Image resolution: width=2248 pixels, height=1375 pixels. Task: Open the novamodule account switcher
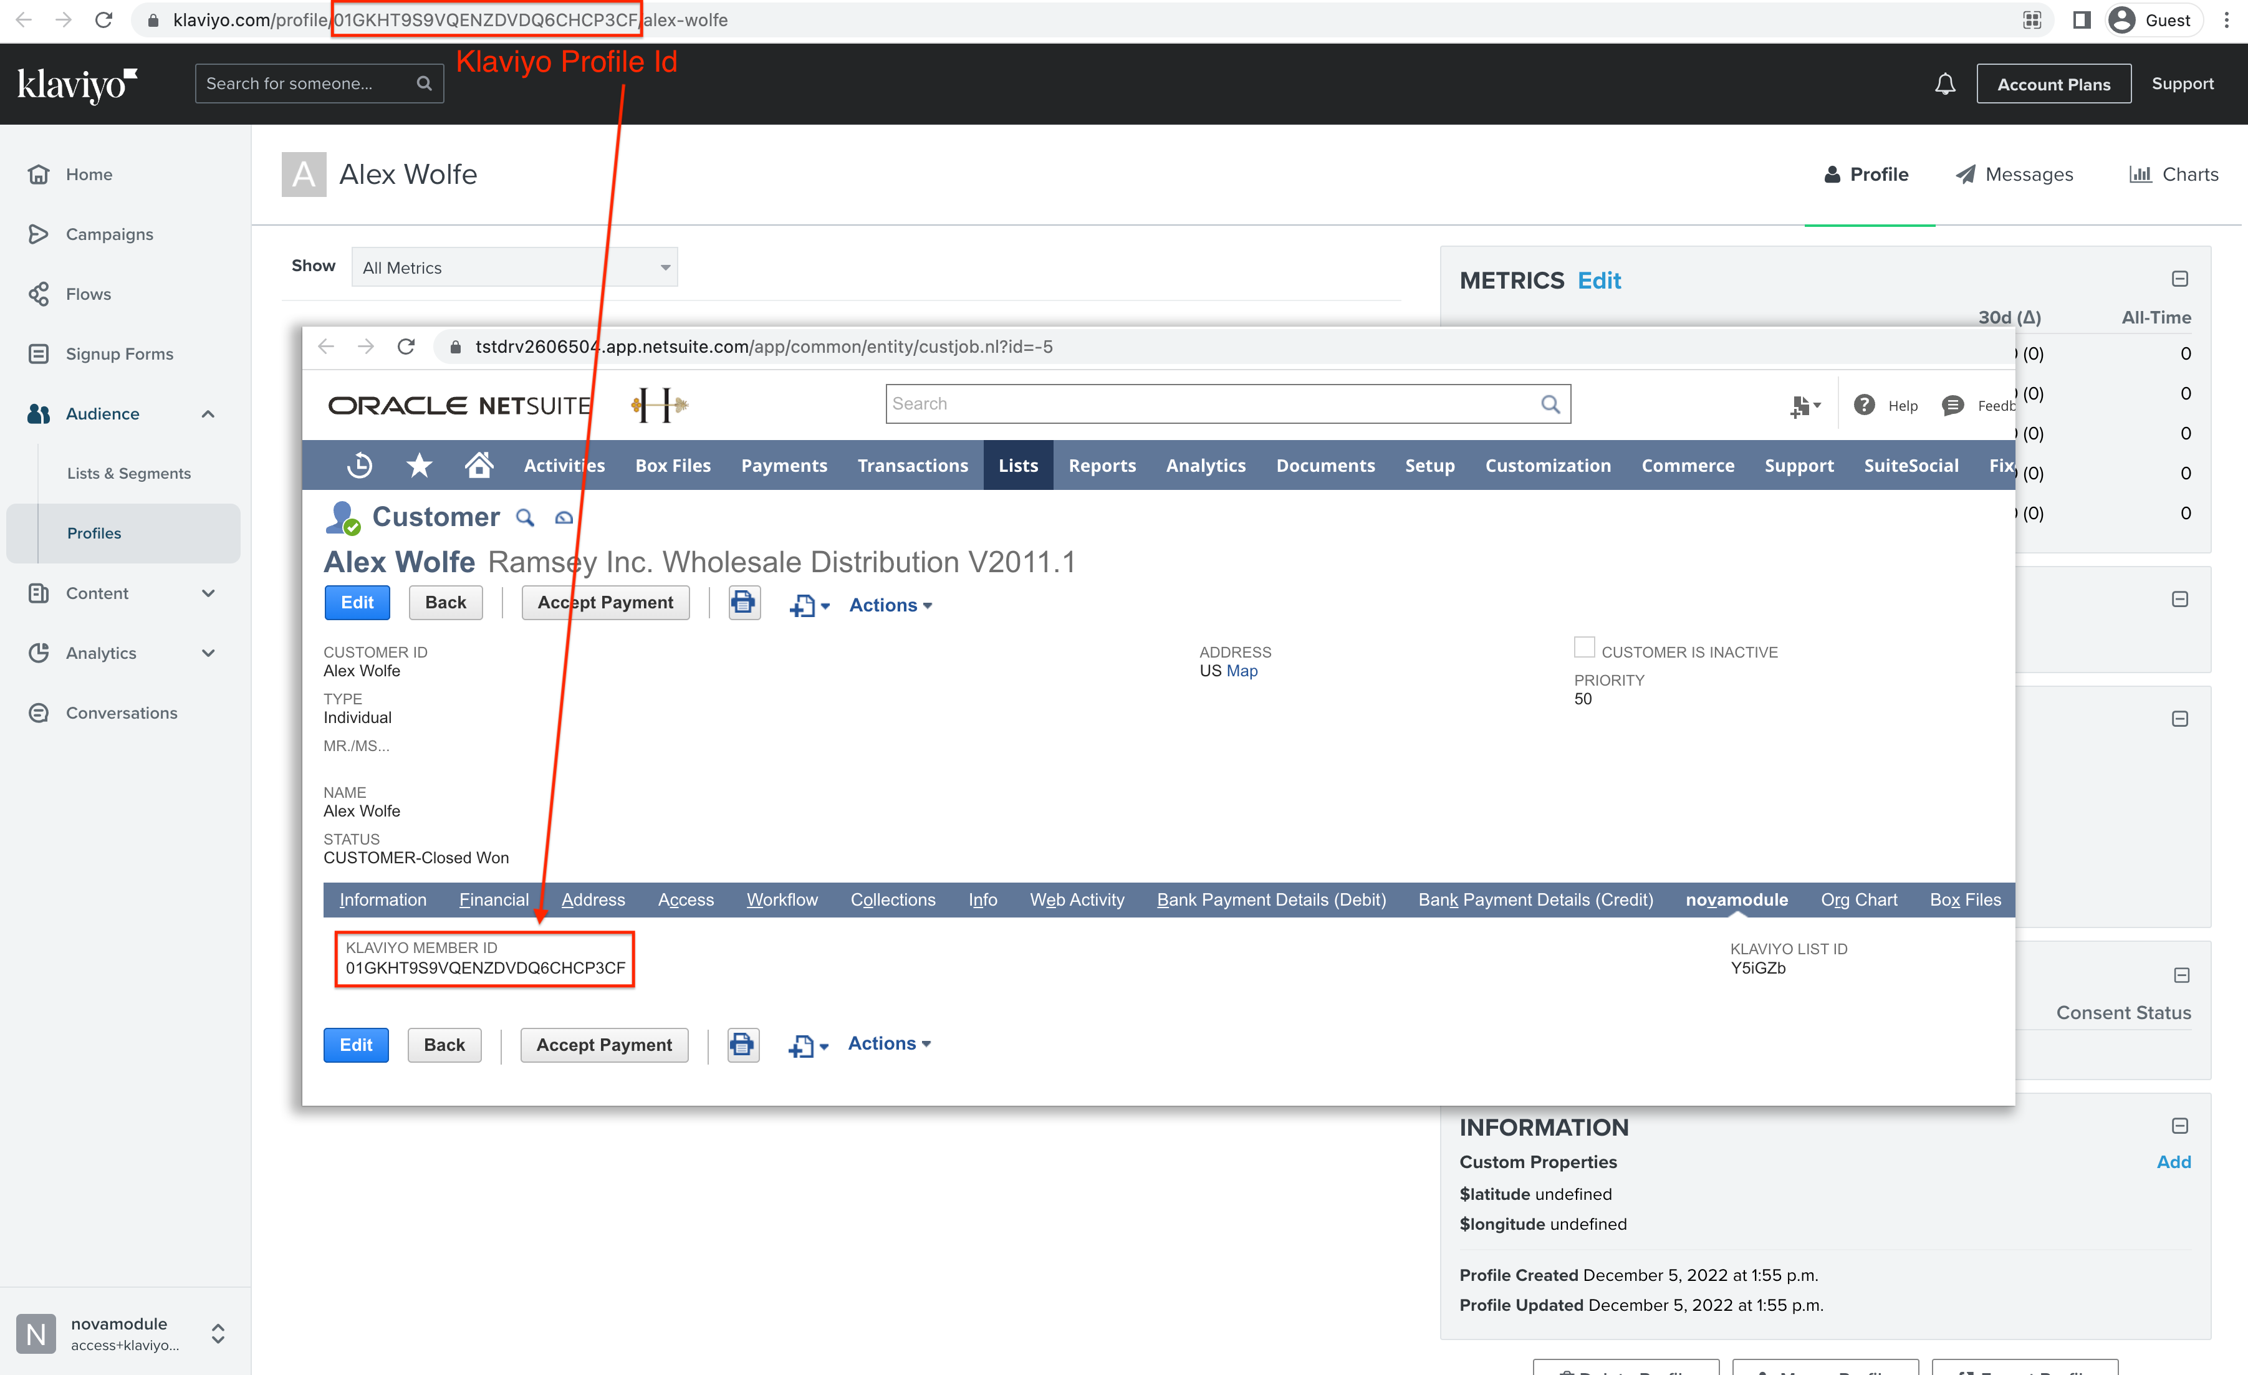pyautogui.click(x=217, y=1333)
